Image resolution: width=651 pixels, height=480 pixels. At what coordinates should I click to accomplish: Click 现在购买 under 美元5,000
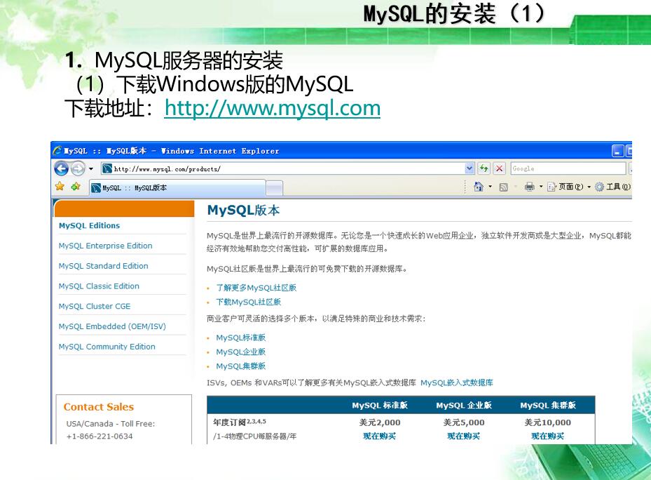point(463,436)
